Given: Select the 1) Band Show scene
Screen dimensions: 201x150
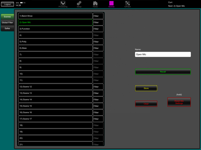Looking at the screenshot, I should point(55,16).
